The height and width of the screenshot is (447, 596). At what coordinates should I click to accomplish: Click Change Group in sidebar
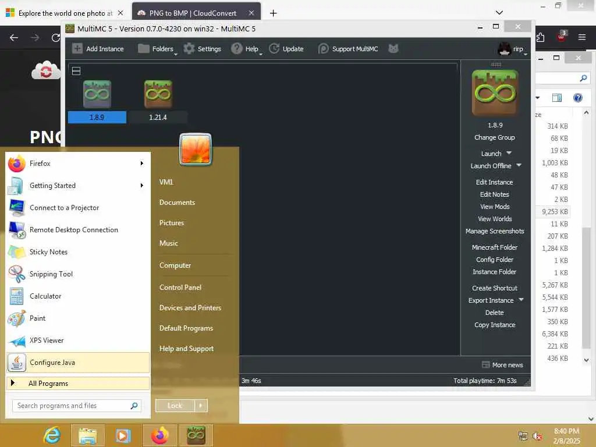pos(495,137)
